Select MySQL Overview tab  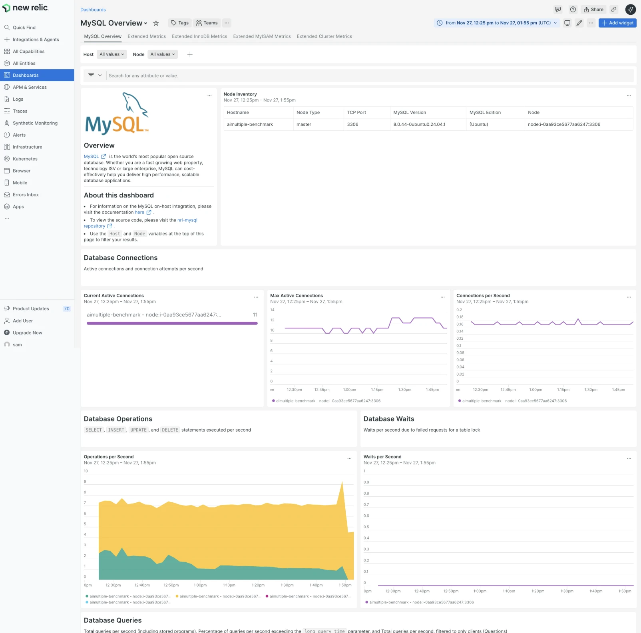click(x=103, y=36)
